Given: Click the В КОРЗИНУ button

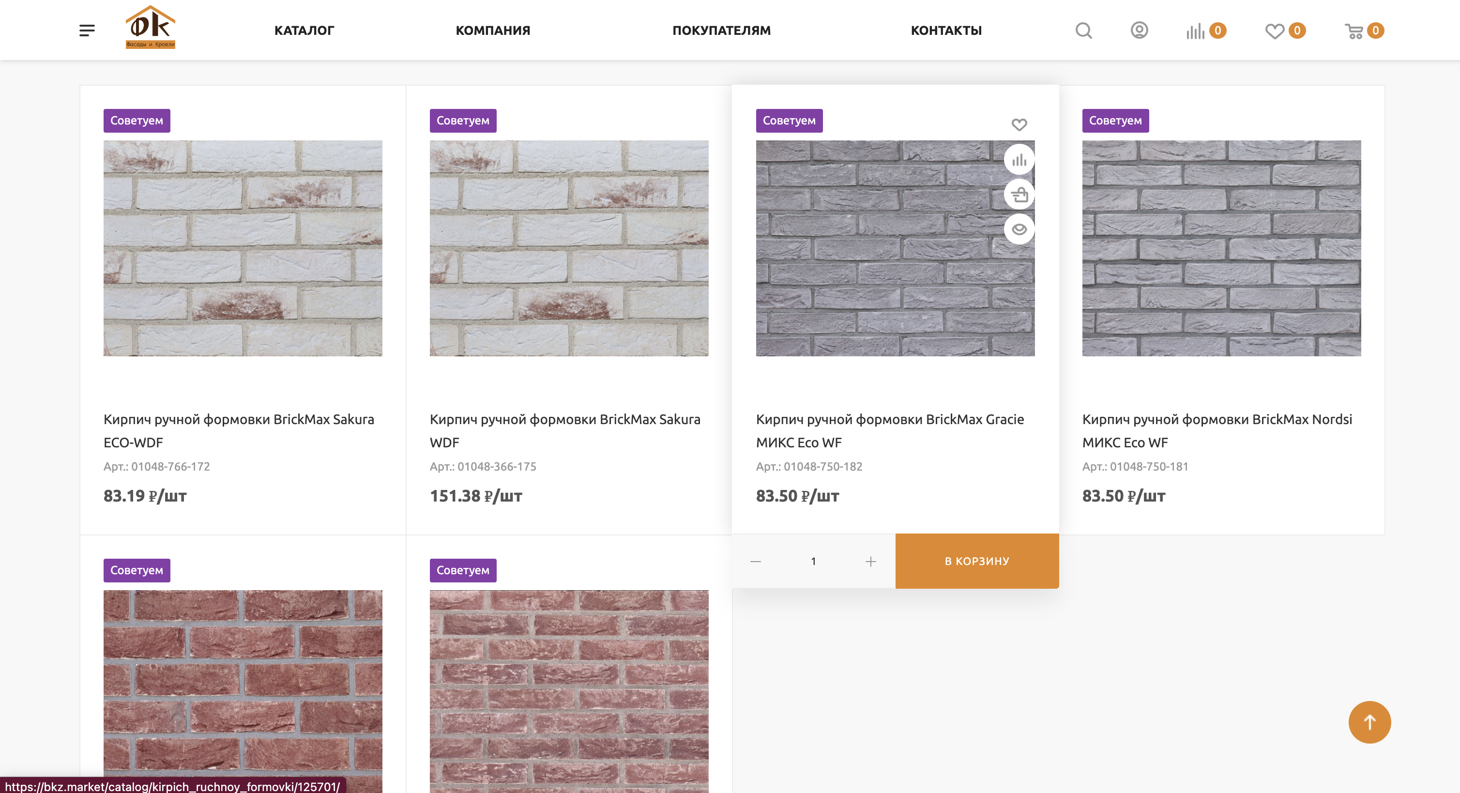Looking at the screenshot, I should (977, 561).
